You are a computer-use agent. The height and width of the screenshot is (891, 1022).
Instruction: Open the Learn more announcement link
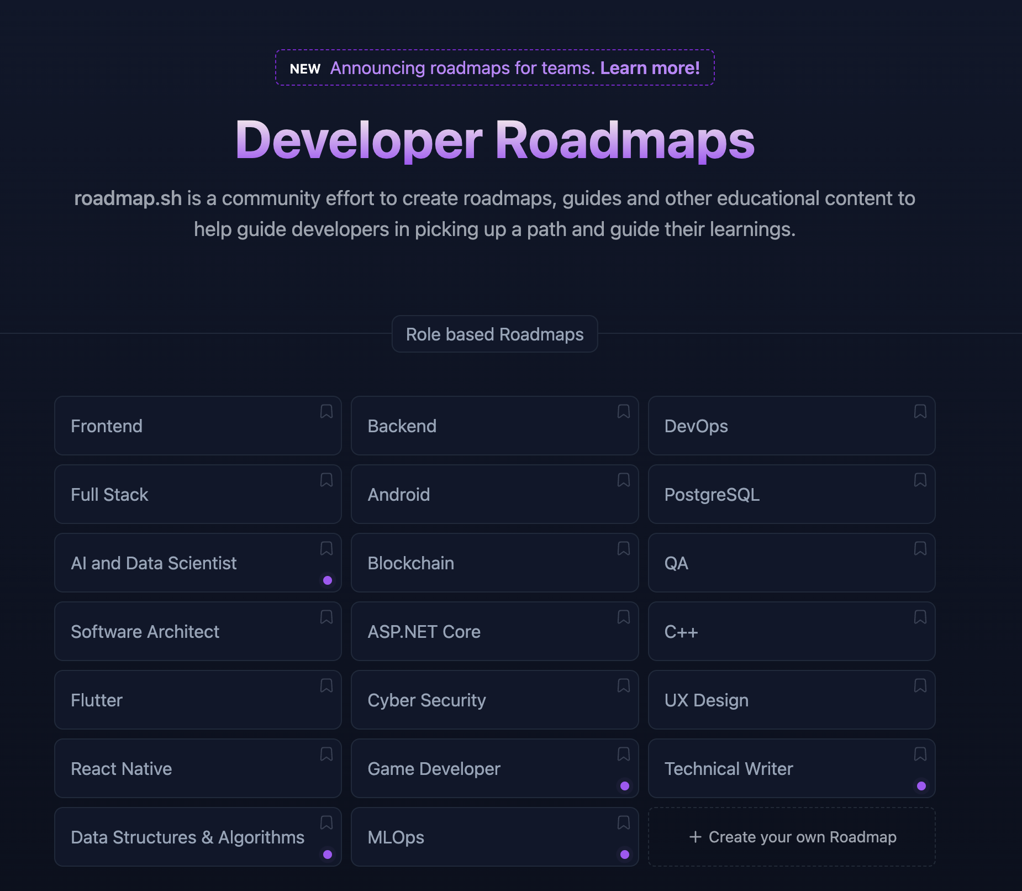650,68
